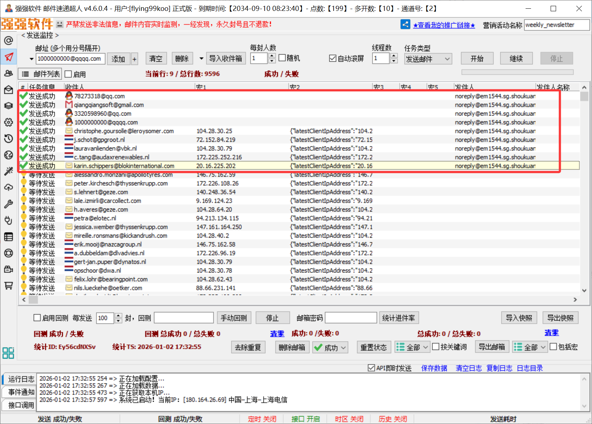This screenshot has width=592, height=424.
Task: Click the wrench tools sidebar icon
Action: coord(9,204)
